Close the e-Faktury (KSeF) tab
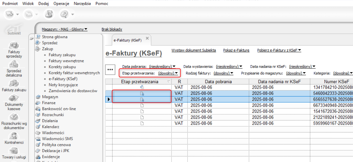Viewport: 353px width, 162px height. 147,38
